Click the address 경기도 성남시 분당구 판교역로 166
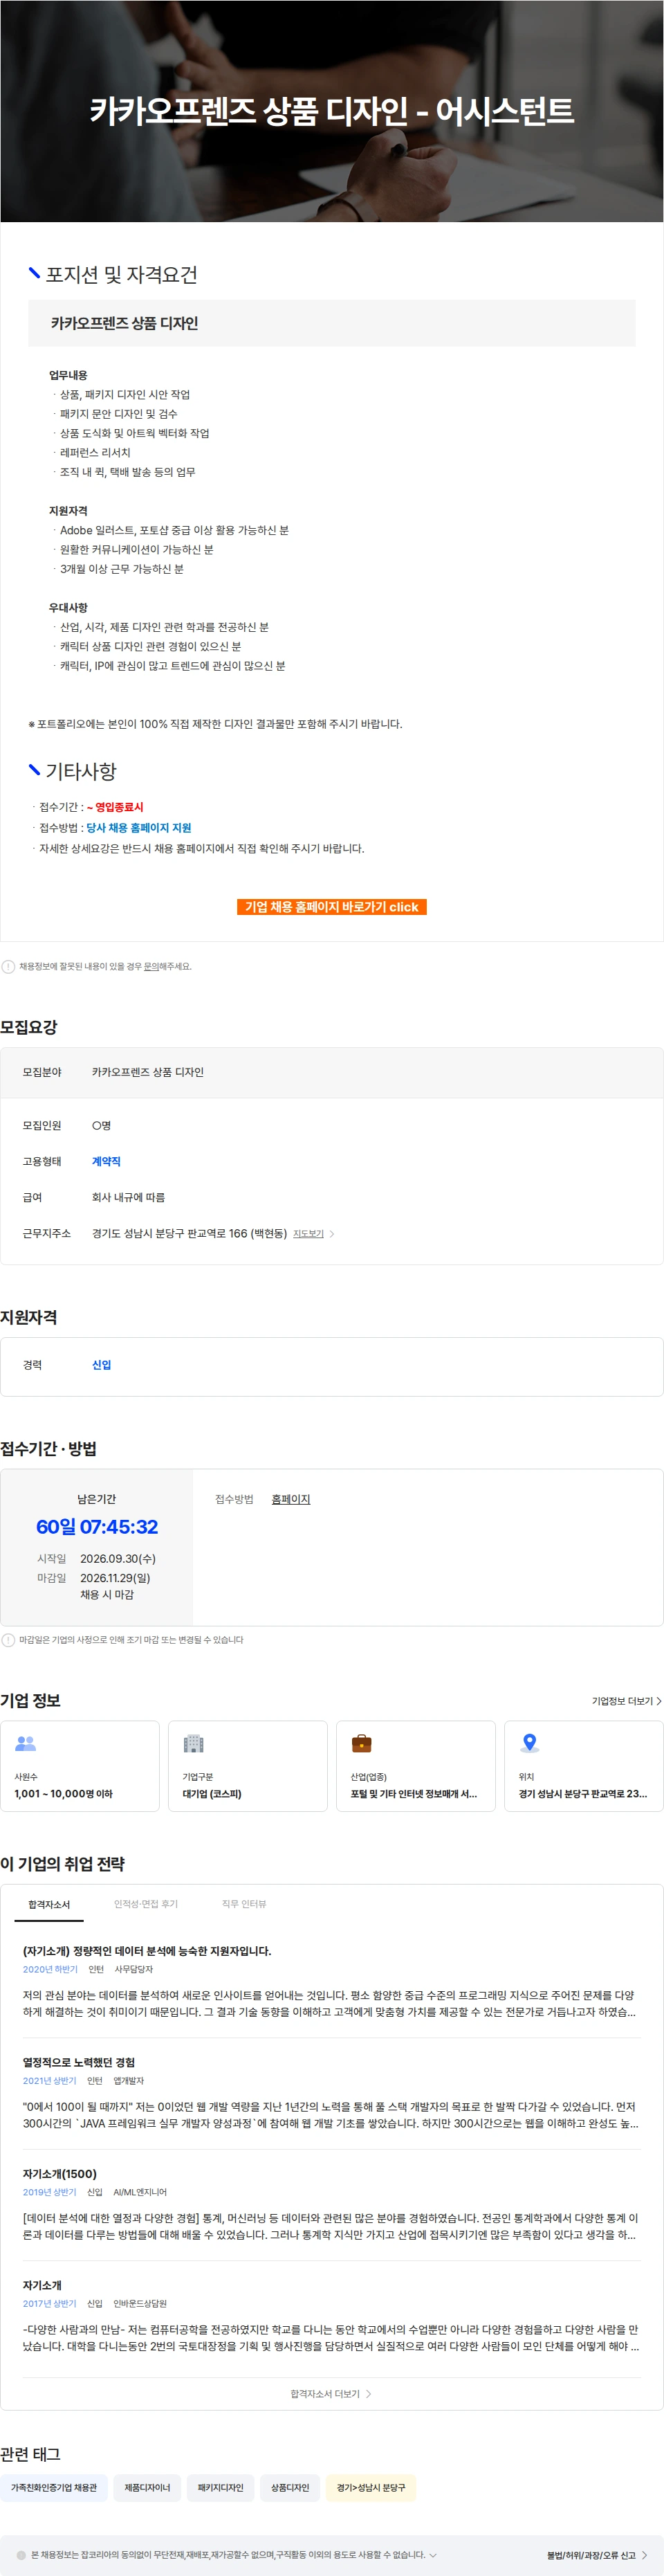This screenshot has width=664, height=2576. 189,1233
